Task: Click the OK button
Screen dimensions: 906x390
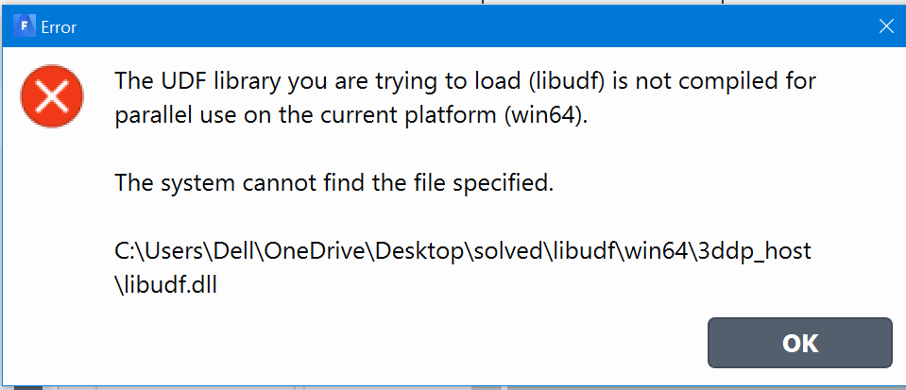Action: tap(799, 343)
